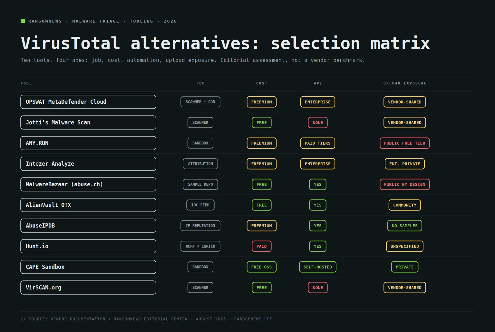Select the green PRIVATE exposure badge

(405, 267)
